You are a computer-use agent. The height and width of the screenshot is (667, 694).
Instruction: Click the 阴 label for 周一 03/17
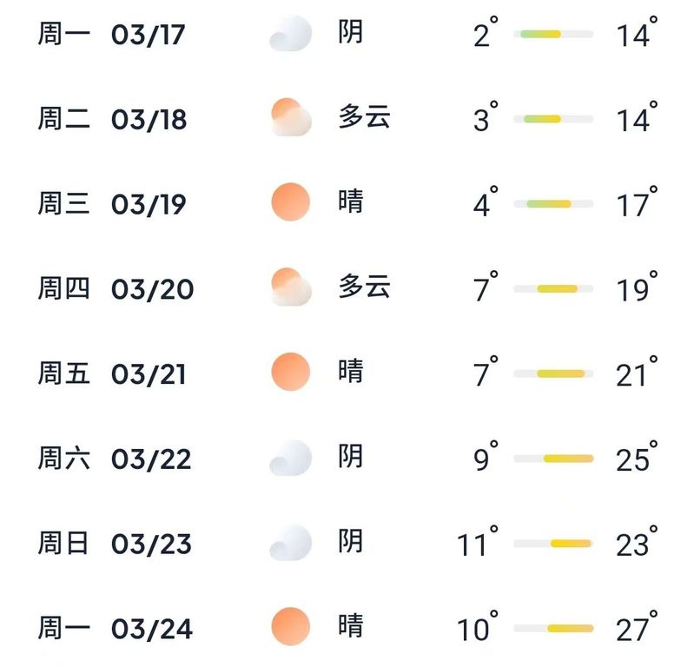(351, 32)
